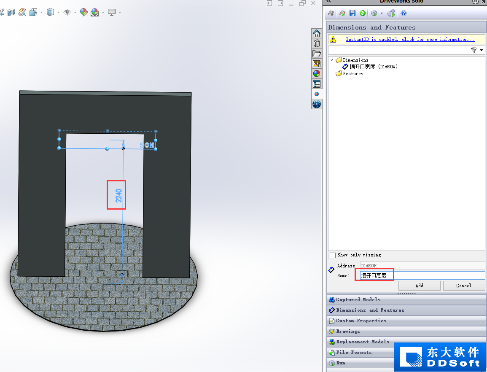Open SOLIDWORKS Resources home tab
Viewport: 487px width, 372px height.
coord(317,33)
